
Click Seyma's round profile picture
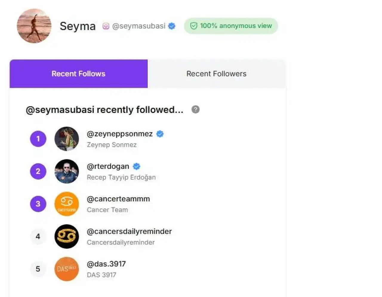(34, 26)
